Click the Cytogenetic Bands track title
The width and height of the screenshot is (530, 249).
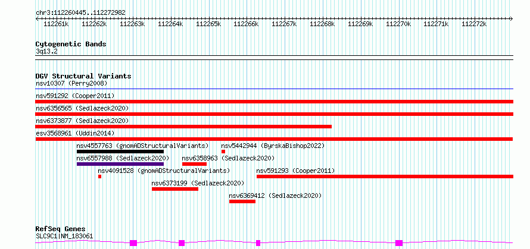[71, 44]
